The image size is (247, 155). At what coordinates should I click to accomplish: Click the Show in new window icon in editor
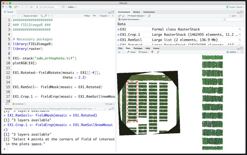[13, 15]
